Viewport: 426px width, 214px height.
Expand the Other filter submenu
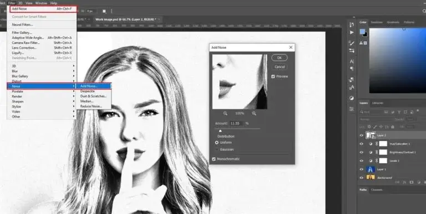coord(42,117)
